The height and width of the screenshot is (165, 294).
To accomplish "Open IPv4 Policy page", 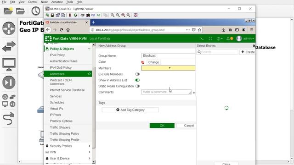I will 57,55.
